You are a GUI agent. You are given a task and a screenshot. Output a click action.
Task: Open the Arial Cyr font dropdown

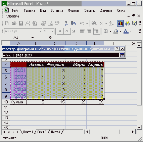point(40,31)
